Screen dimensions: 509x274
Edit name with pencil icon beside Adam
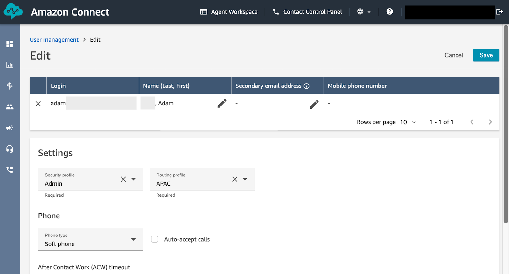click(222, 103)
